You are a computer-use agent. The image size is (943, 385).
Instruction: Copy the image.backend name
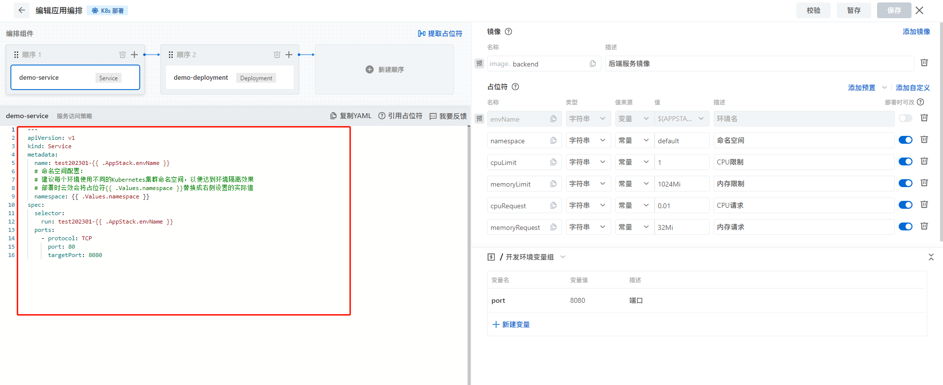point(593,64)
